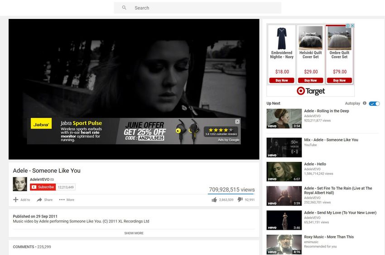Expand description with SHOW MORE

click(x=134, y=233)
